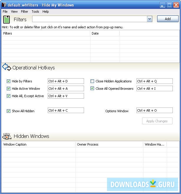Focus the Ctrl + Alt + O hotkey field
Image resolution: width=181 pixels, height=194 pixels.
(x=154, y=110)
